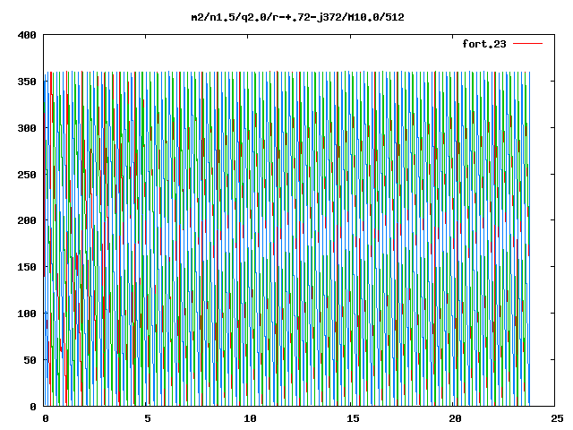Click the y-axis label 100

[27, 314]
